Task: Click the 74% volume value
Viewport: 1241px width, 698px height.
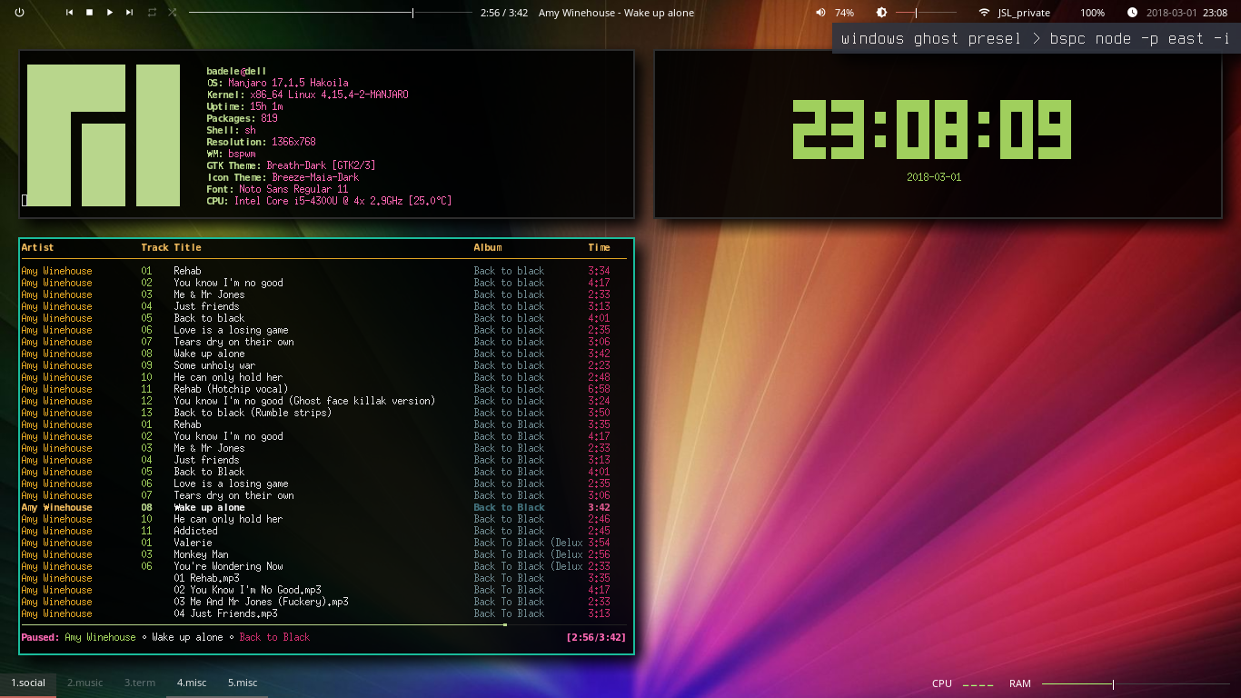Action: click(x=844, y=13)
